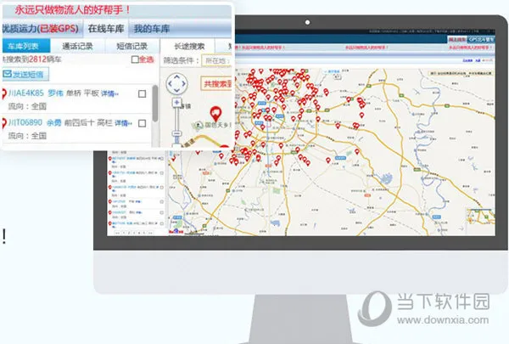The height and width of the screenshot is (344, 509).
Task: Click the map zoom slider track
Action: pyautogui.click(x=177, y=127)
